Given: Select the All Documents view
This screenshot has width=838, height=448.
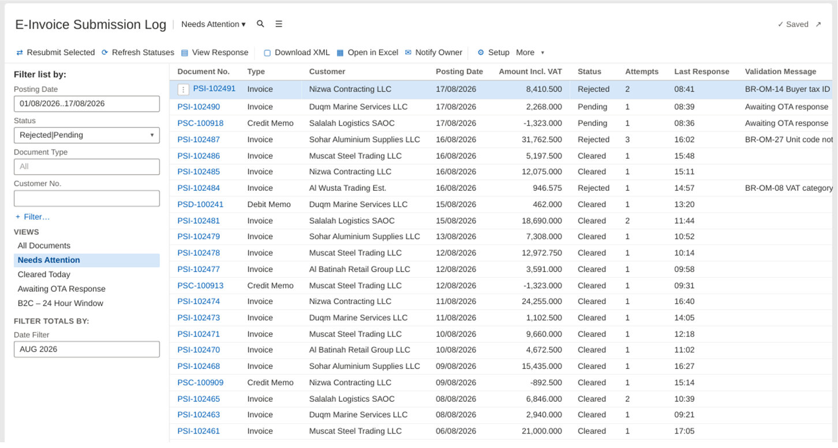Looking at the screenshot, I should [x=87, y=246].
